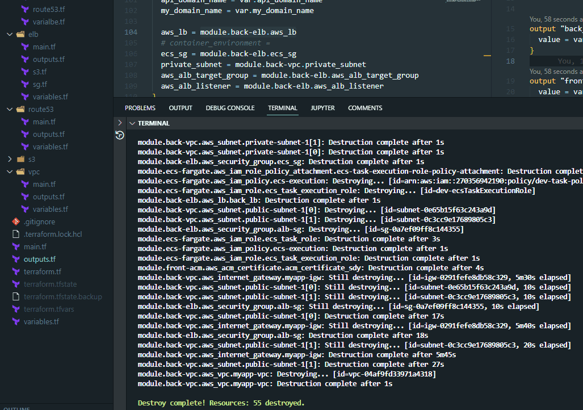Click the Terraform icon beside varialbe.tf
The image size is (583, 410).
(x=25, y=22)
